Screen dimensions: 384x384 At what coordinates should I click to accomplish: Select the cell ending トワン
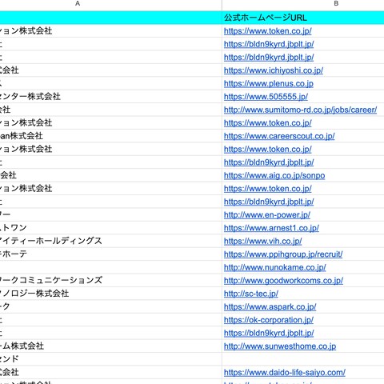tap(110, 228)
